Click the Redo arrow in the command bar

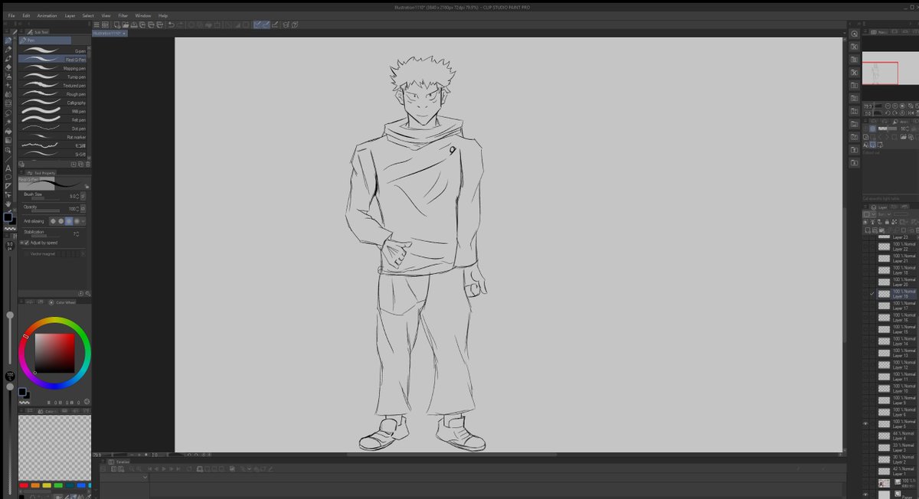coord(180,24)
